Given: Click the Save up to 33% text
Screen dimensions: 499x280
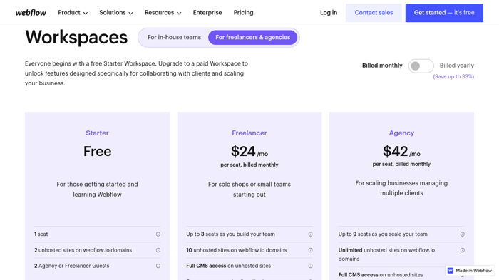Looking at the screenshot, I should [453, 77].
